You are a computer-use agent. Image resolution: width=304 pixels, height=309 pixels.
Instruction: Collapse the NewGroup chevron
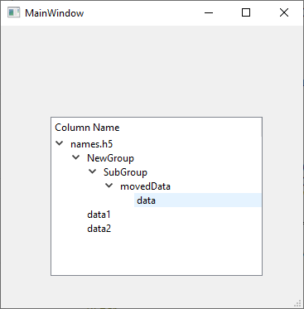tap(76, 157)
